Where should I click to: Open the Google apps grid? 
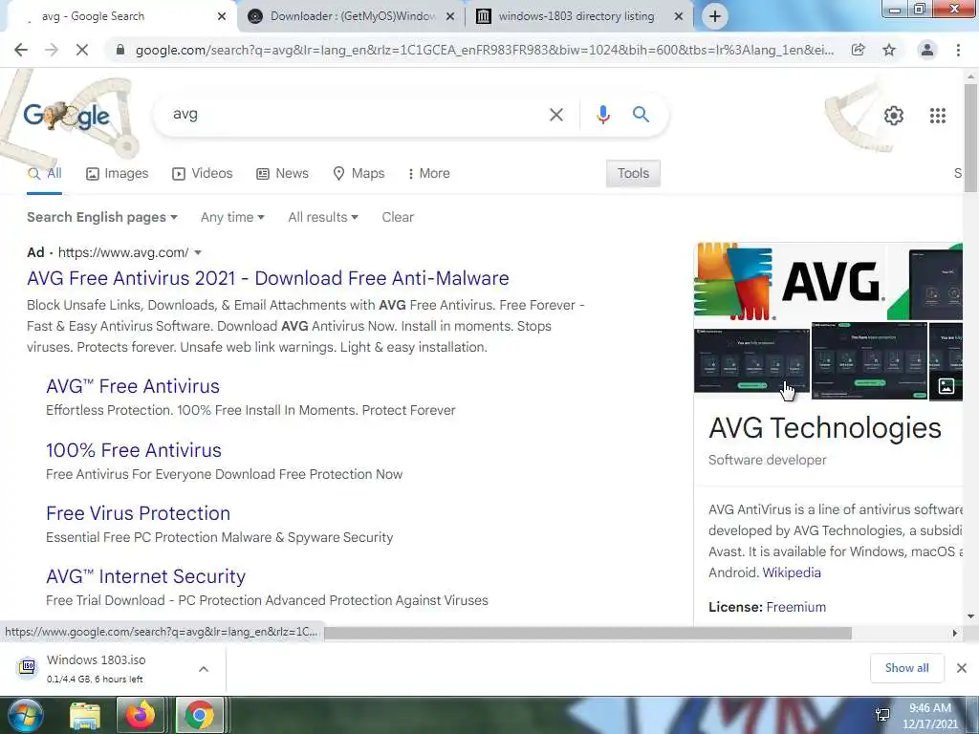[937, 116]
